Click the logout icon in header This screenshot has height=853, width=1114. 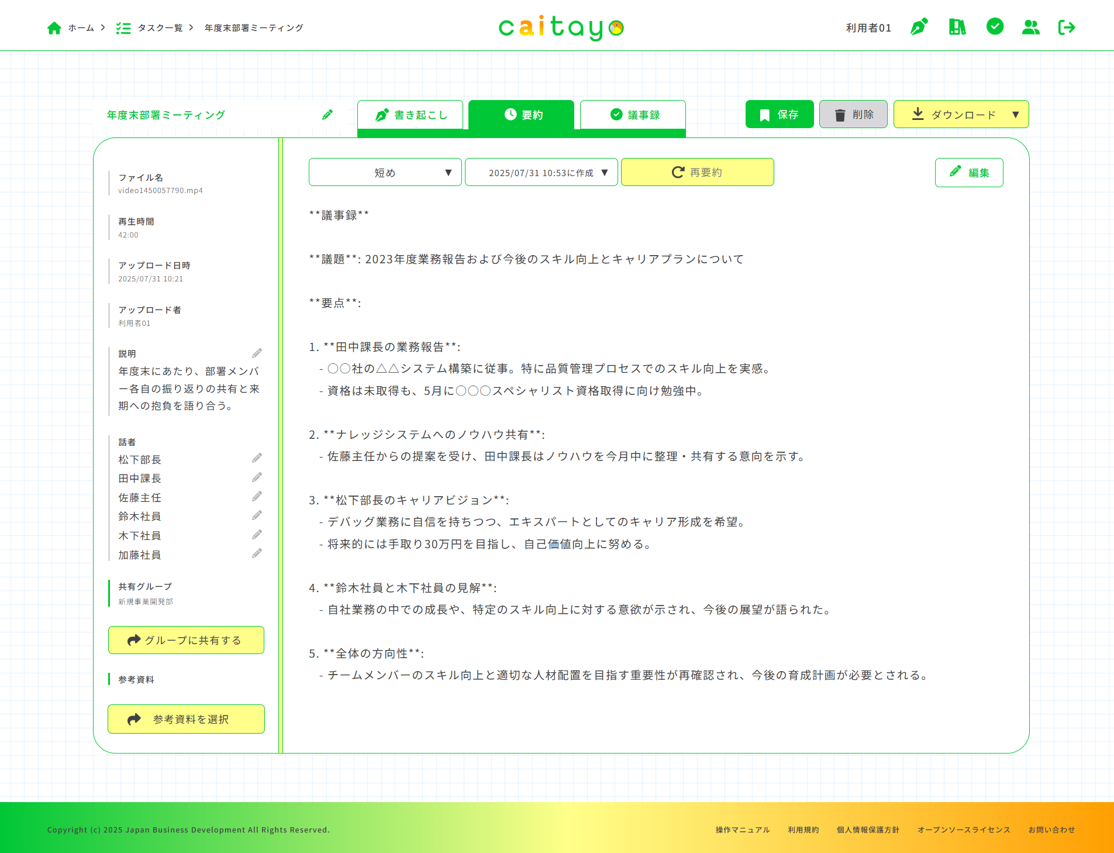[x=1067, y=27]
